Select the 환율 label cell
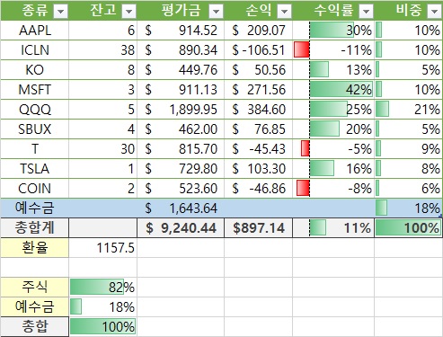Screen dimensions: 443x337 pos(35,248)
